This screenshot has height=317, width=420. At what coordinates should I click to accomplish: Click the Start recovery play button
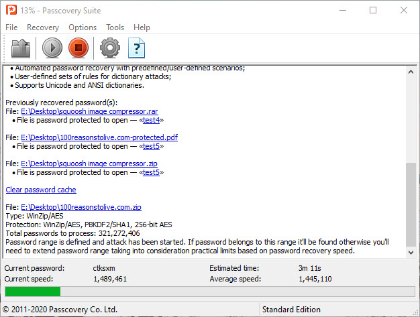tap(52, 48)
